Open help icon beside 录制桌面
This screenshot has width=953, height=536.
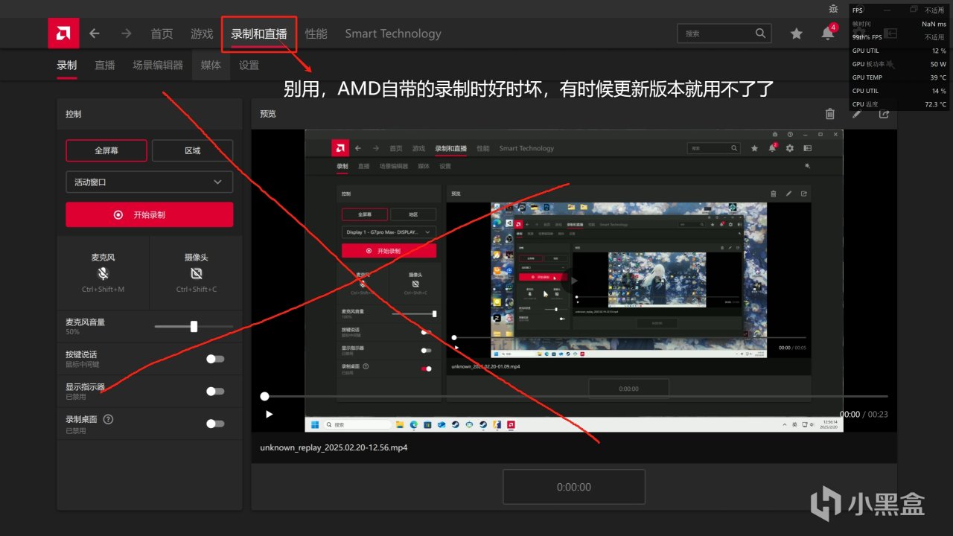[108, 419]
